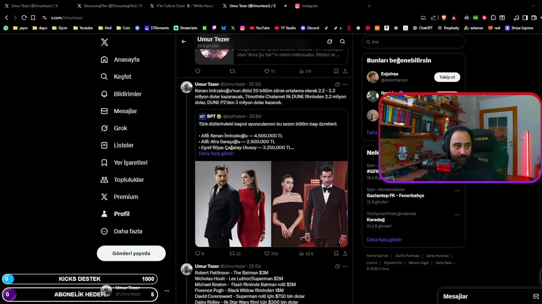Open the Bildirimler menu item
Viewport: 542px width, 304px height.
click(x=121, y=94)
